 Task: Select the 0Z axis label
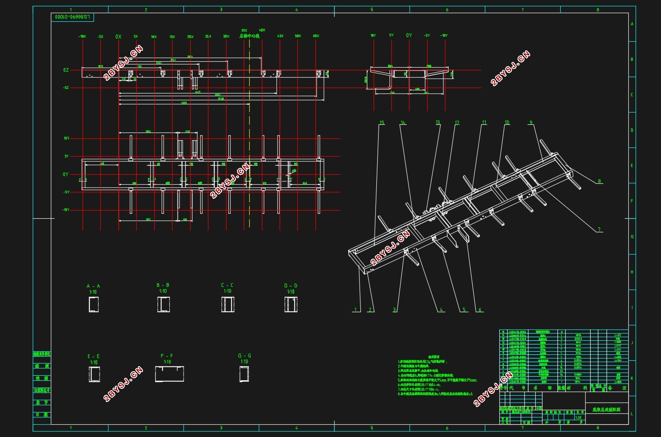(x=66, y=70)
